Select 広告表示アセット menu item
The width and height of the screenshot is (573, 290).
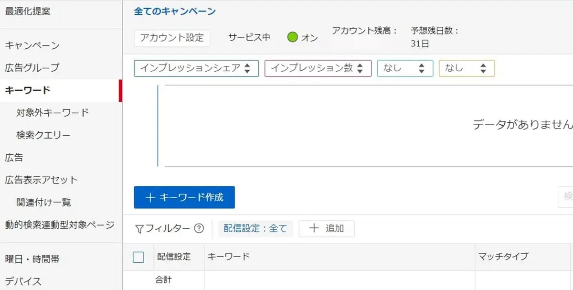point(41,180)
